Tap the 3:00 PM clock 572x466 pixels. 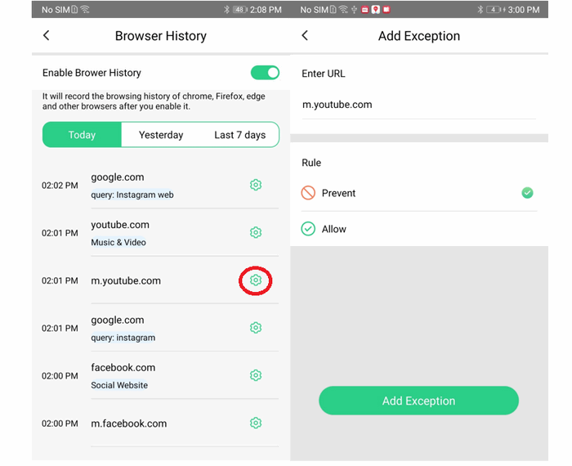coord(524,10)
